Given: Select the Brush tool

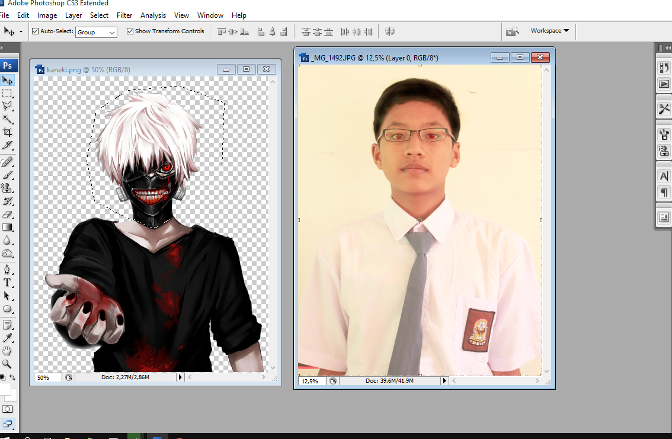Looking at the screenshot, I should (x=7, y=175).
